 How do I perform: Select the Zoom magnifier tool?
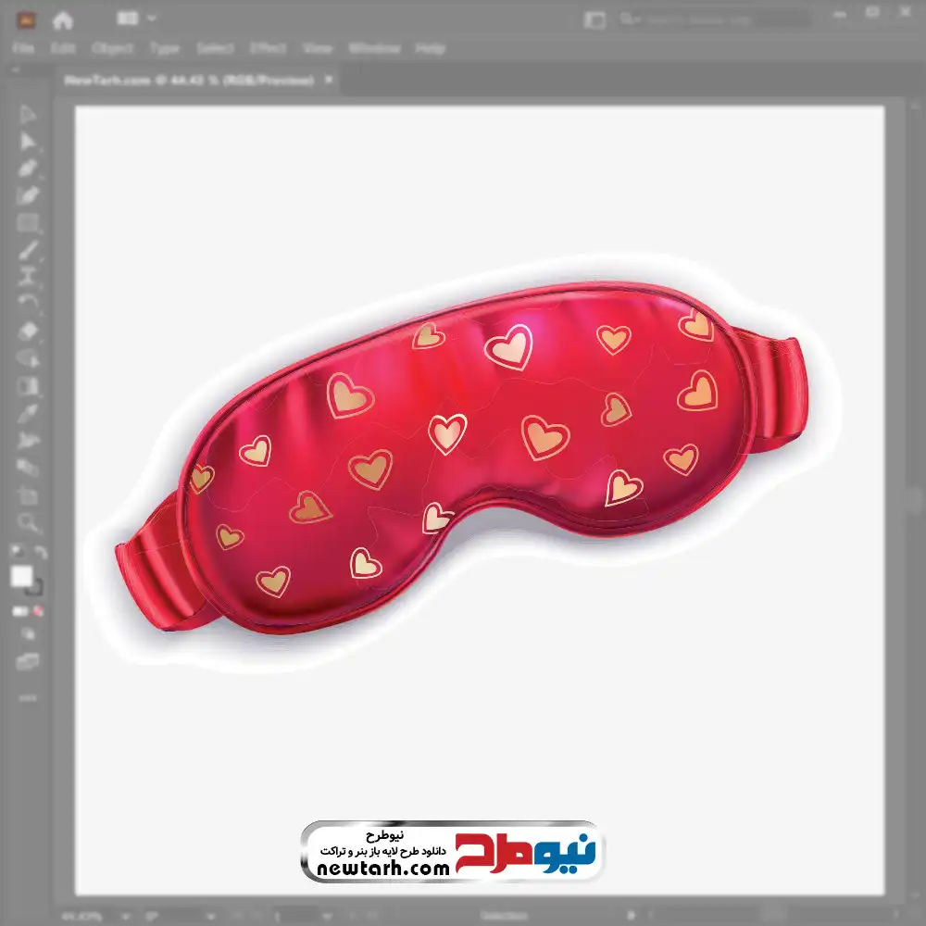(28, 522)
